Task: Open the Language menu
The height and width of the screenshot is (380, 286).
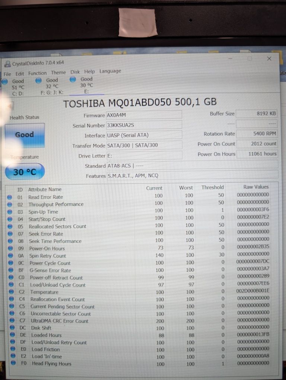Action: pos(110,71)
